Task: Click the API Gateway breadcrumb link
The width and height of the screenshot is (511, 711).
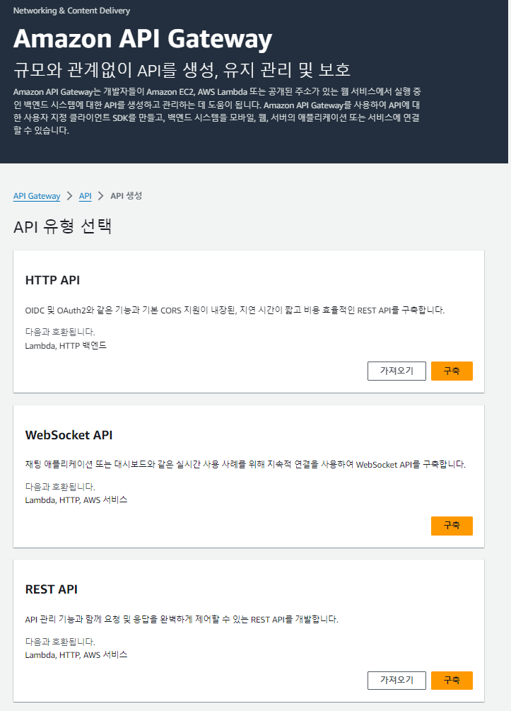Action: [37, 196]
